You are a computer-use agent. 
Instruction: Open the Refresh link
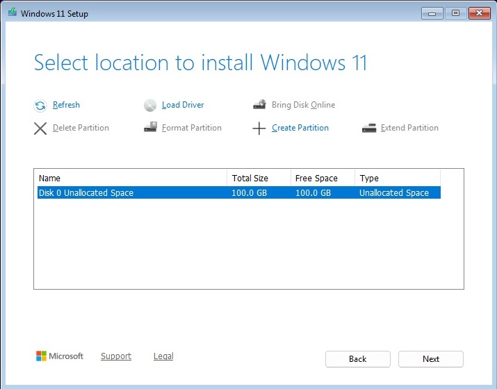click(66, 105)
